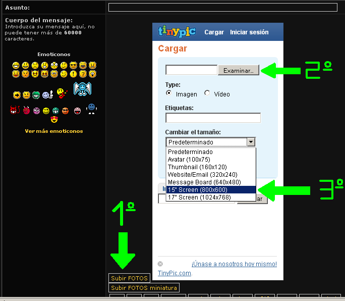
Task: Insert the exclamation mark emoticon
Action: [x=73, y=74]
